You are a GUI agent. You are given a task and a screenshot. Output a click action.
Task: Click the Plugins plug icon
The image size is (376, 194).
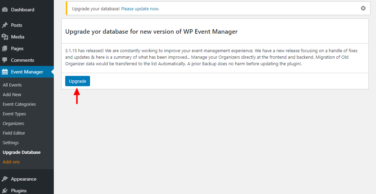(x=5, y=191)
